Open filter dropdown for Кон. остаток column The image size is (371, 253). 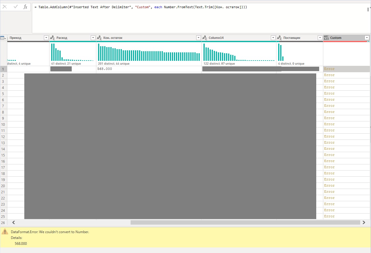click(x=198, y=38)
